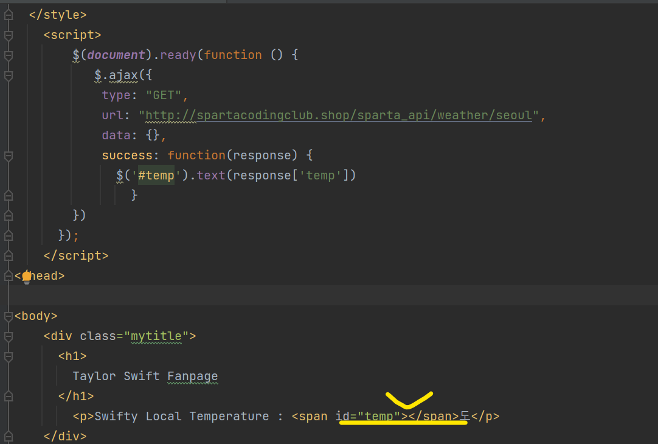Click the "mytitle" class value
This screenshot has width=658, height=444.
tap(156, 336)
